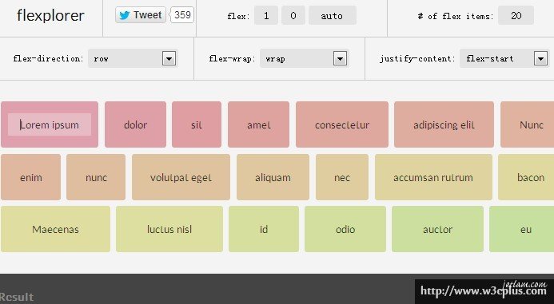Select the adipiscing elit flex item
Screen dimensions: 554x304
point(444,124)
